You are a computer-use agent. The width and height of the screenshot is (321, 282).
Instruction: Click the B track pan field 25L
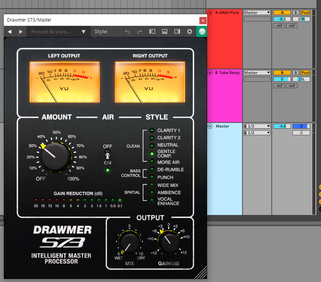[x=301, y=79]
